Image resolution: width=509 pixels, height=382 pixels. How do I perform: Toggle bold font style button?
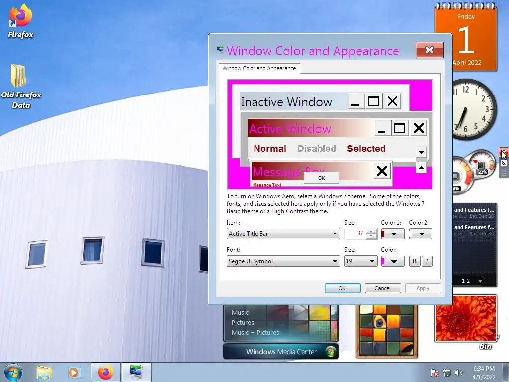click(415, 261)
